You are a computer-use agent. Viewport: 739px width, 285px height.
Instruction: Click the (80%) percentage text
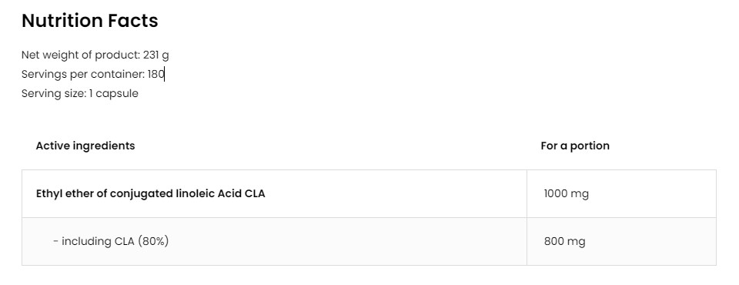point(153,241)
